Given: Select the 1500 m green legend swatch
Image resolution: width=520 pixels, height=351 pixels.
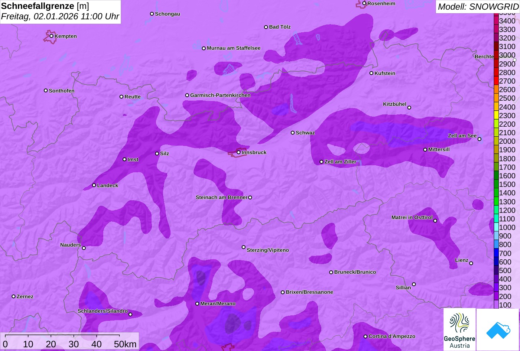Looking at the screenshot, I should point(496,184).
